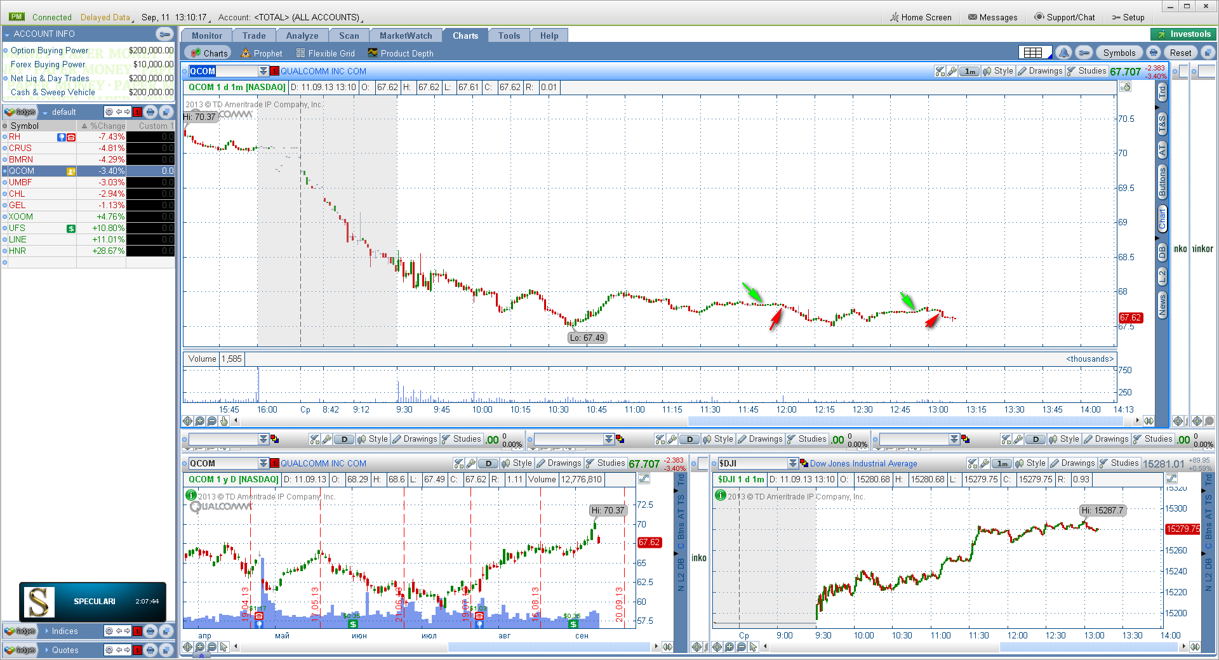This screenshot has height=660, width=1219.
Task: Open the Analyze tab
Action: 302,36
